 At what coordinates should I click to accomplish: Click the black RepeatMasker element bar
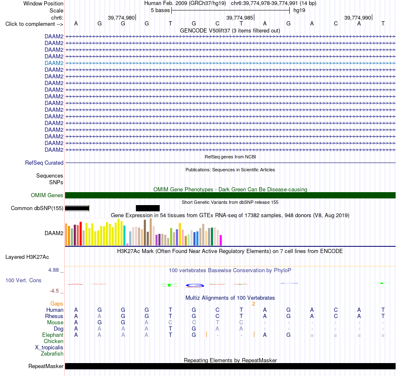230,366
